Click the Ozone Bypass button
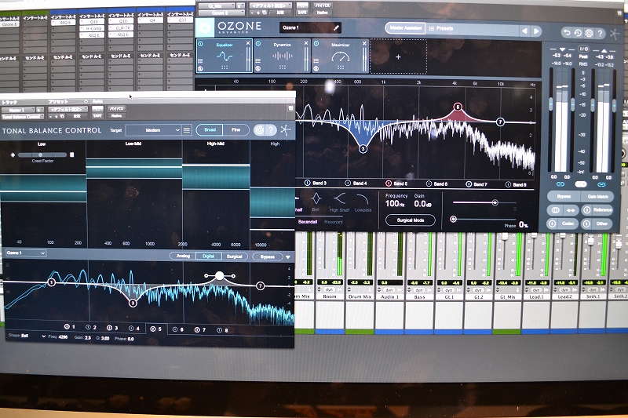Image resolution: width=628 pixels, height=418 pixels. click(564, 196)
